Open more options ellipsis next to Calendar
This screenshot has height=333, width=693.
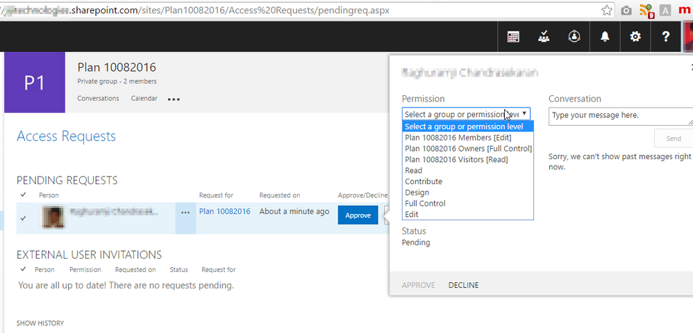(x=174, y=99)
